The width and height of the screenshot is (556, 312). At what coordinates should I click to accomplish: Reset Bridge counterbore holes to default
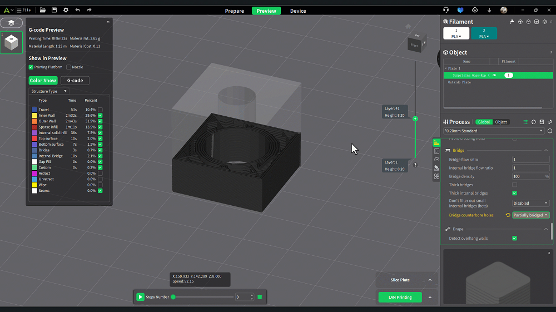508,215
